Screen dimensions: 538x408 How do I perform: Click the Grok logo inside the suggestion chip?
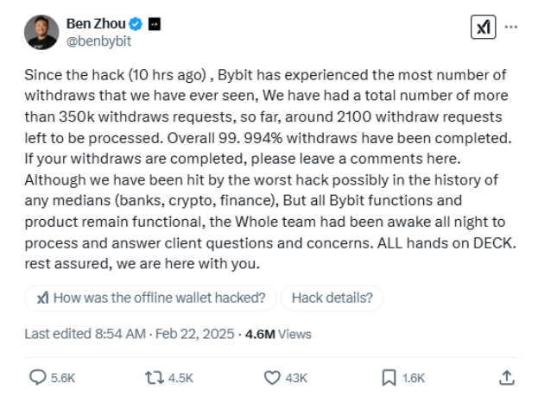[x=43, y=298]
